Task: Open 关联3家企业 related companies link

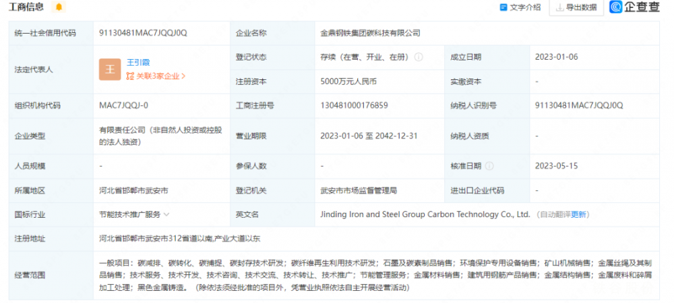Action: [x=156, y=77]
